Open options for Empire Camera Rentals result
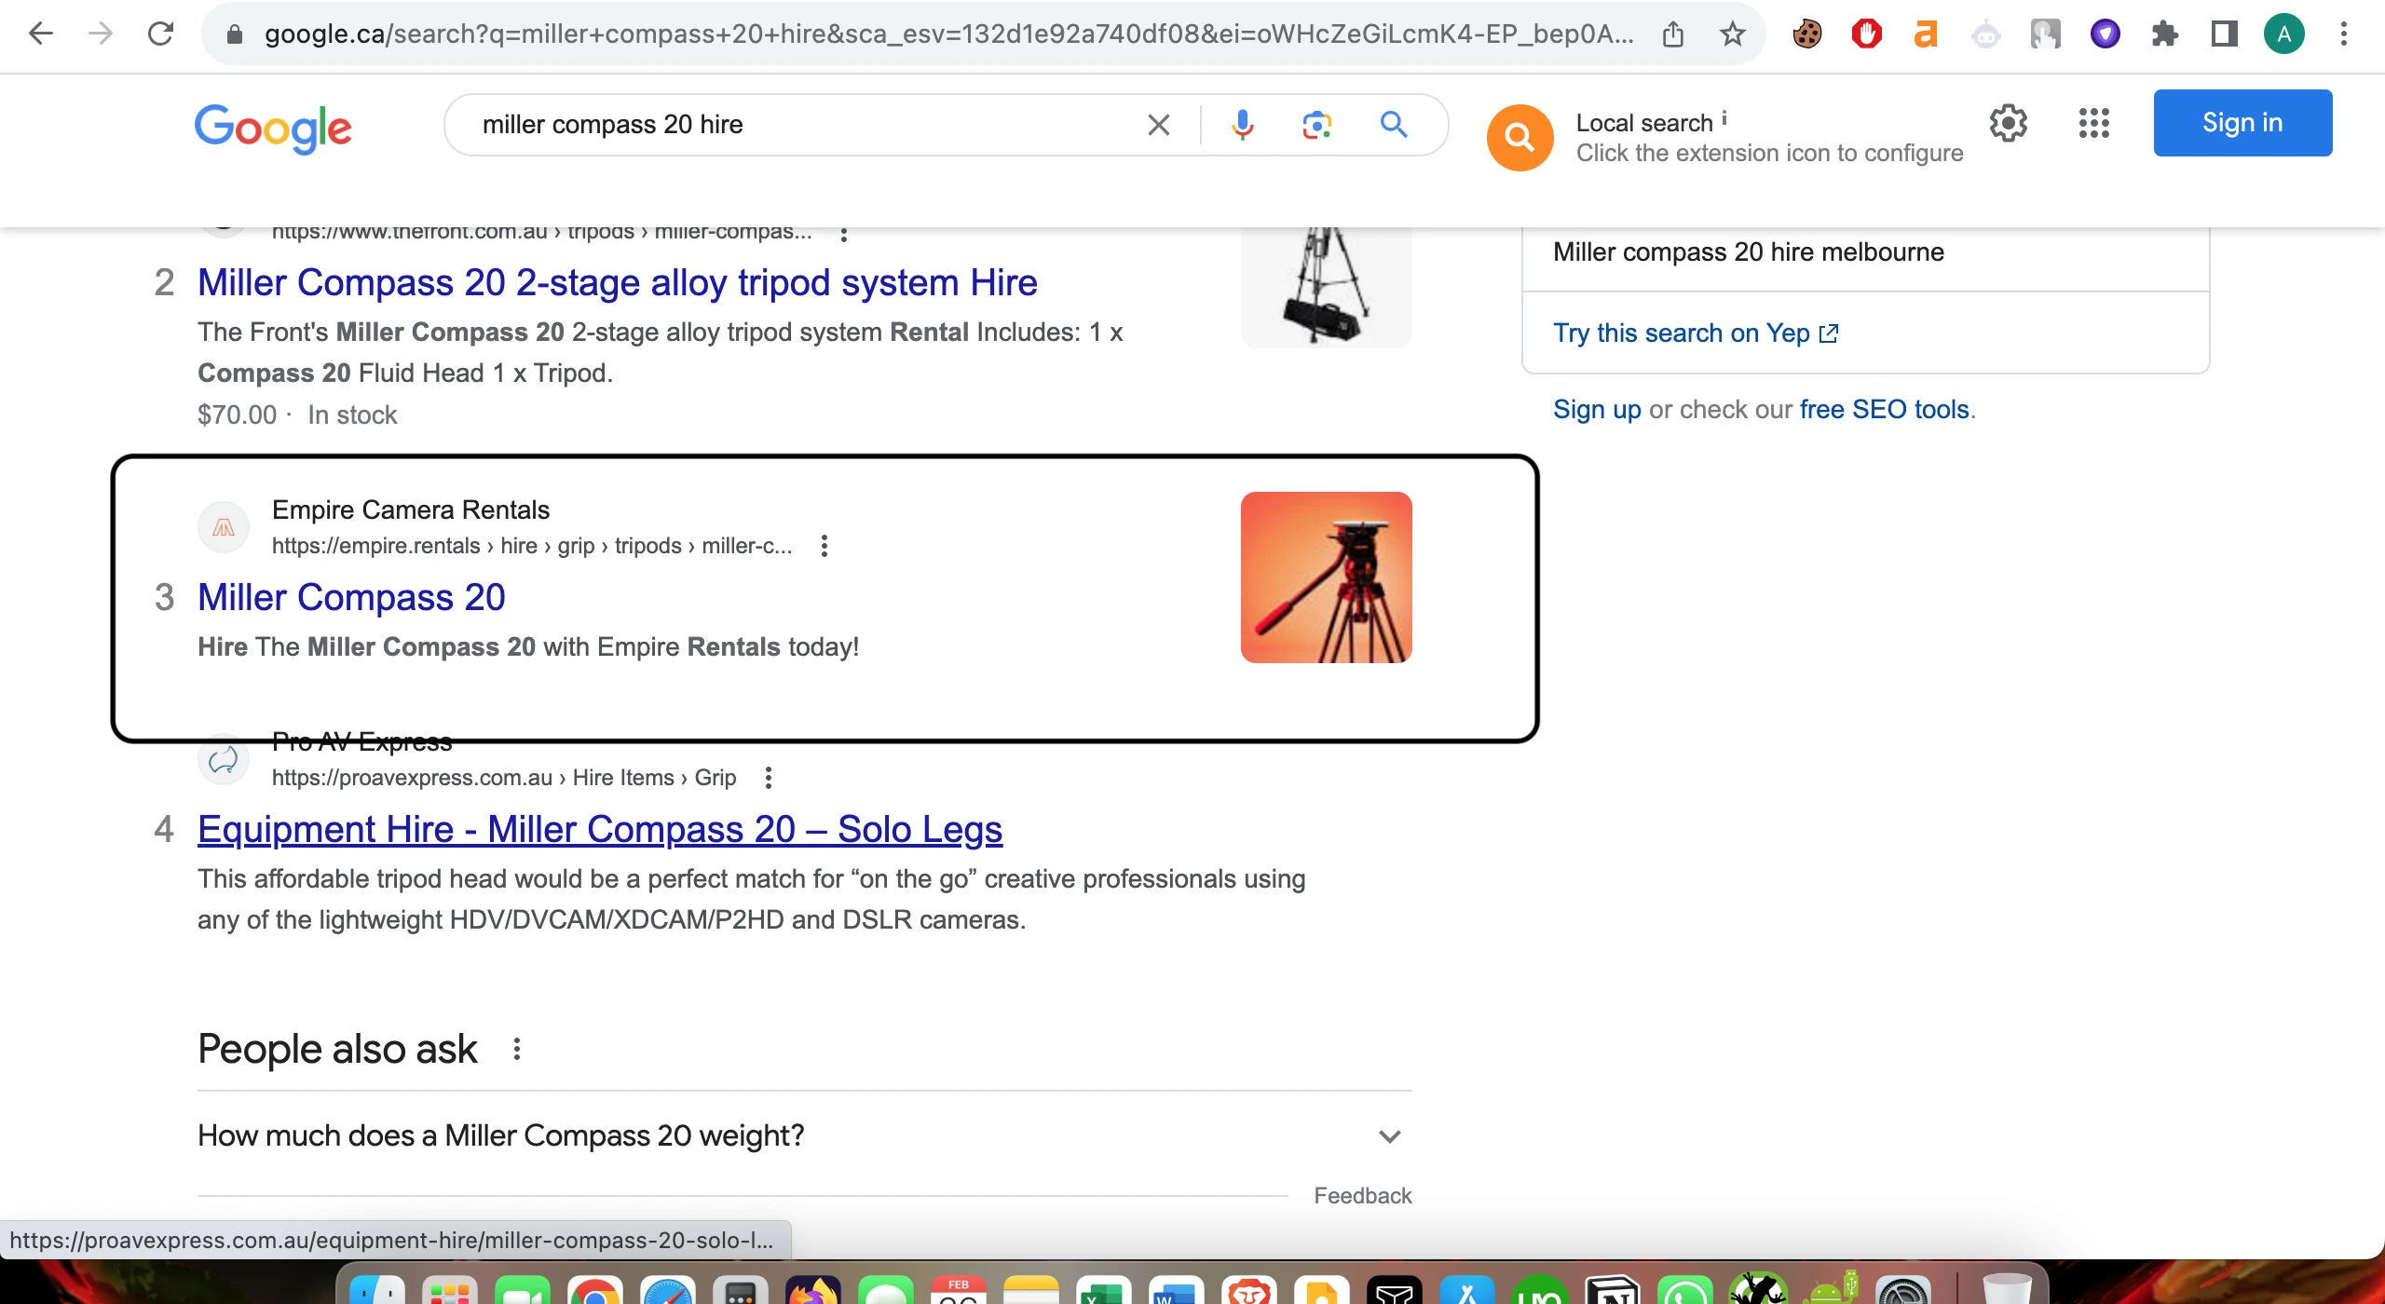 (824, 546)
